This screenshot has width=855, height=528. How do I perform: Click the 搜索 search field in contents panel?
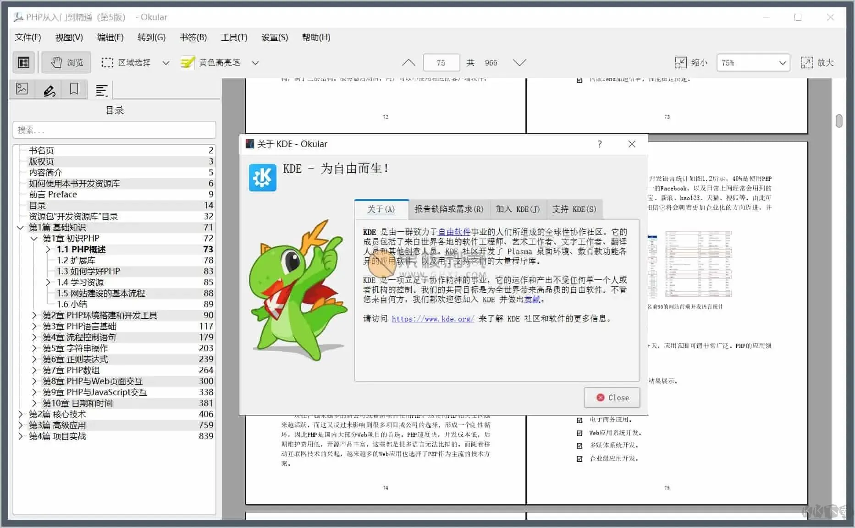tap(114, 130)
